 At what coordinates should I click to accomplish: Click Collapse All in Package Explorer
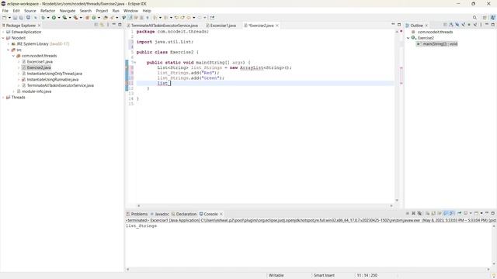[x=96, y=25]
